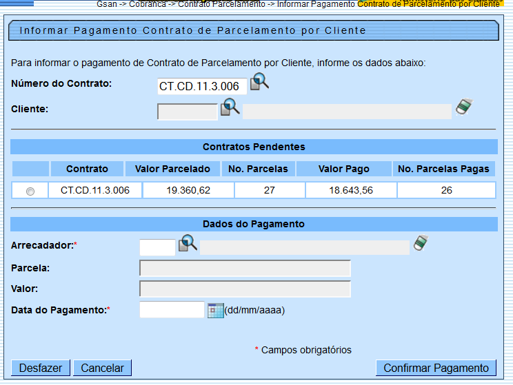Screen dimensions: 513x385
Task: Click the 18.643,56 Valor Pago cell
Action: tap(350, 190)
